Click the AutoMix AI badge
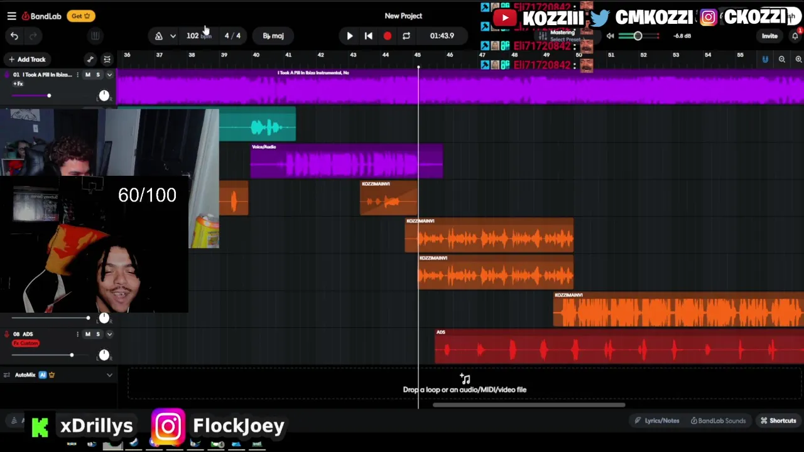 pos(43,375)
